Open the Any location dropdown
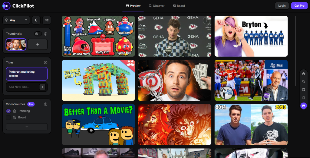 [16, 20]
